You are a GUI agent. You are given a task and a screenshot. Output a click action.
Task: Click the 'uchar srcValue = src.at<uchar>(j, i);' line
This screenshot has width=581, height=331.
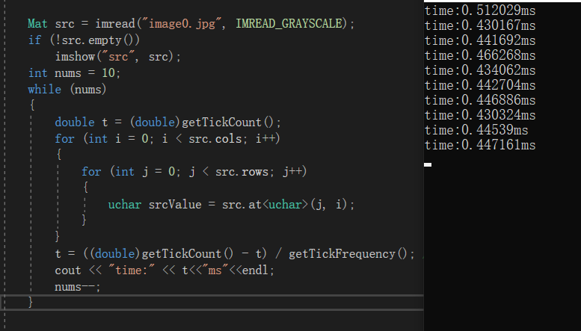tap(231, 205)
